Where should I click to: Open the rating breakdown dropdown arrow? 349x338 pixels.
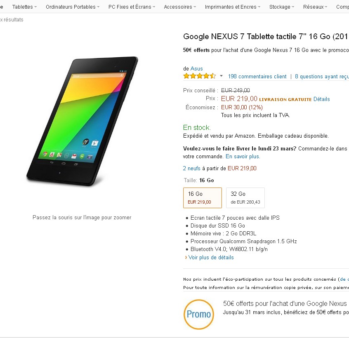[221, 76]
